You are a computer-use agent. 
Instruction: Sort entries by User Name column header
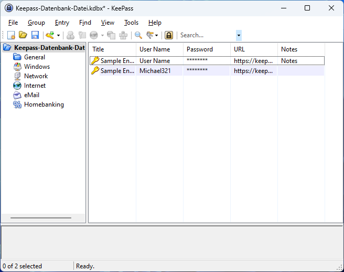(159, 49)
